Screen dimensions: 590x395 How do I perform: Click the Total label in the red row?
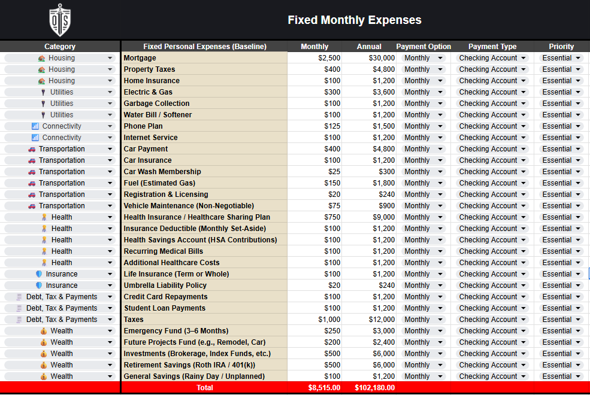coord(205,387)
